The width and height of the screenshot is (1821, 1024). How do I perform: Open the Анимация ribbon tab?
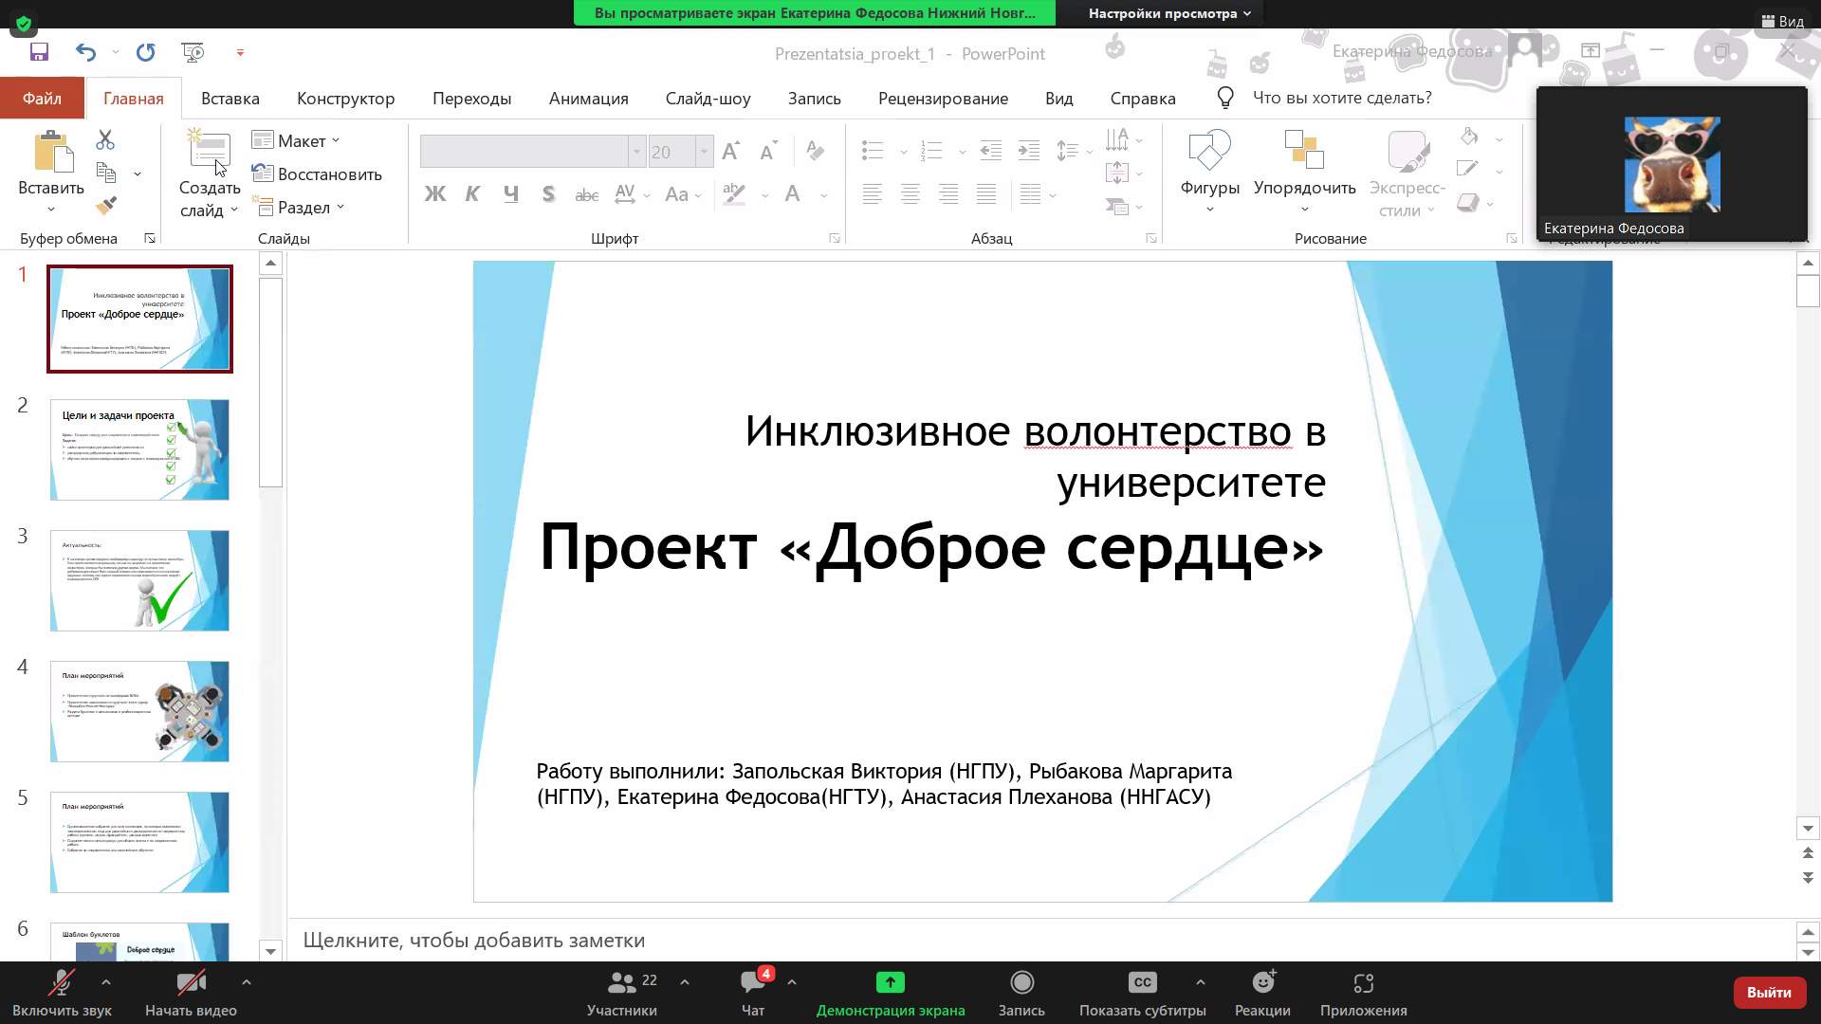pos(588,99)
